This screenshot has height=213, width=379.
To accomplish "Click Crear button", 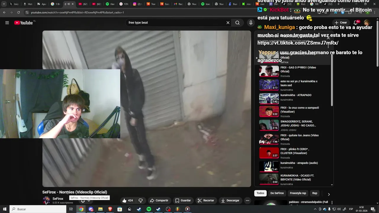I will point(341,23).
